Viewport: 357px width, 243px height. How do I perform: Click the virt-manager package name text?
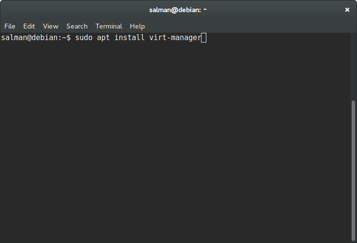175,38
